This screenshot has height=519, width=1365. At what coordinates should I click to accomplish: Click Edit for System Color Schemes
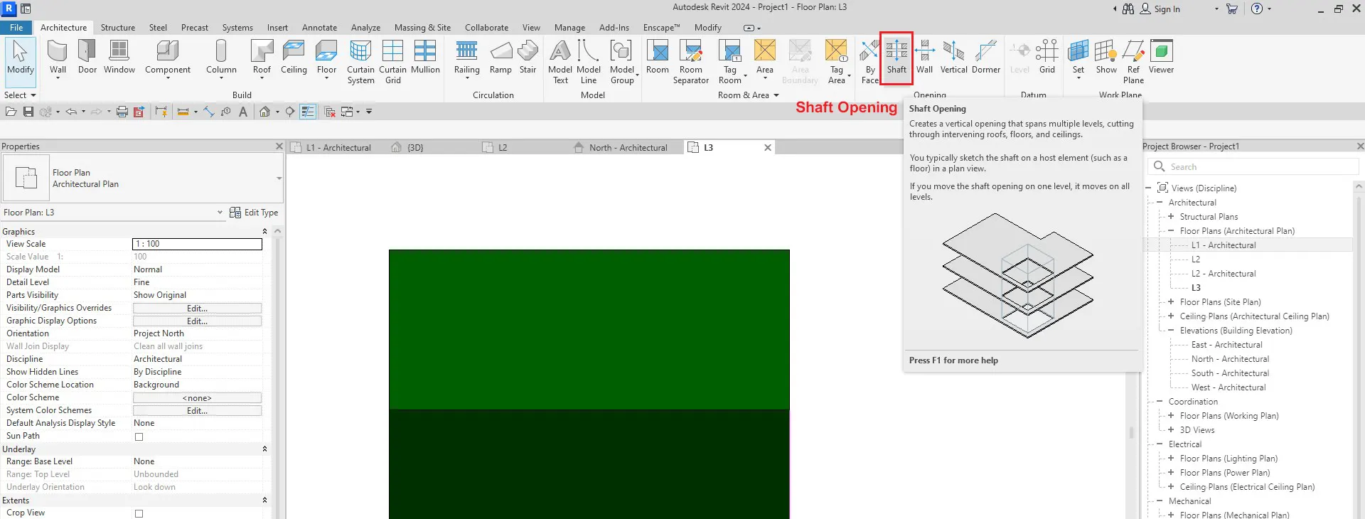[197, 411]
